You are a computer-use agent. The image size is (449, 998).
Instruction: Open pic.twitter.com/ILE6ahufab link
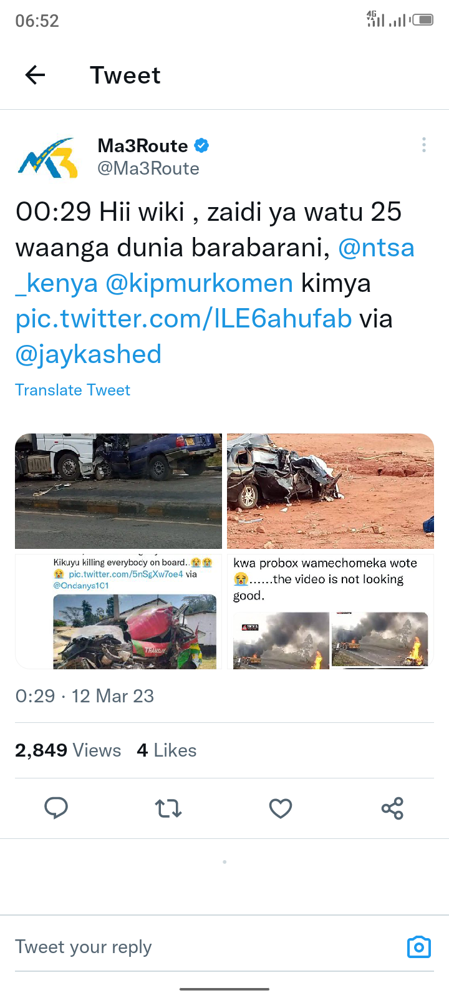click(x=184, y=319)
